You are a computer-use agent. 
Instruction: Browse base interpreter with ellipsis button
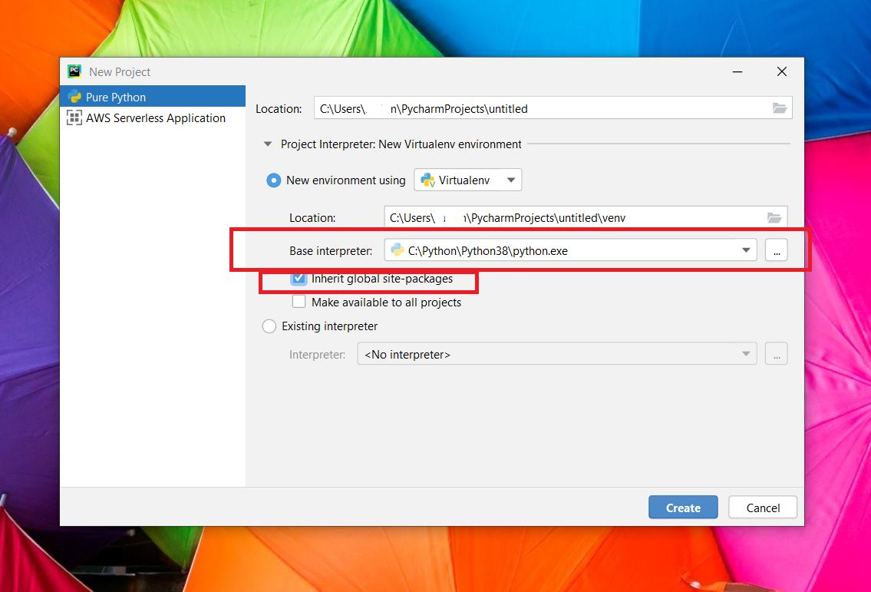click(x=776, y=250)
